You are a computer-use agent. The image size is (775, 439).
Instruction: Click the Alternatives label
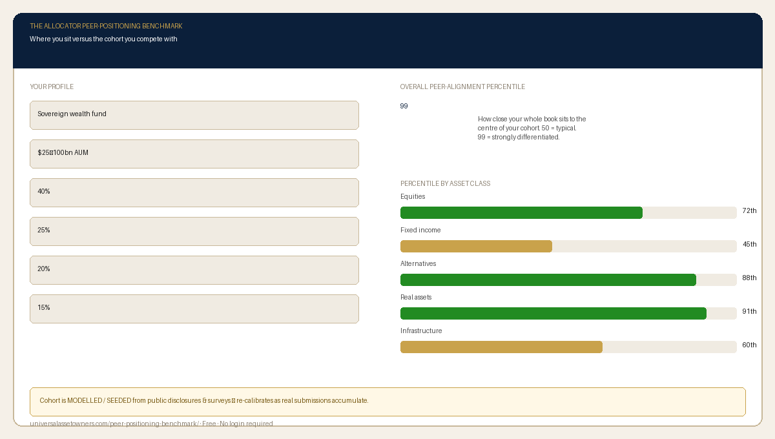coord(418,264)
